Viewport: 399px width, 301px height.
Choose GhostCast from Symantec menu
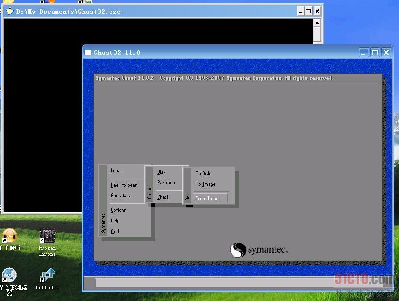click(122, 196)
